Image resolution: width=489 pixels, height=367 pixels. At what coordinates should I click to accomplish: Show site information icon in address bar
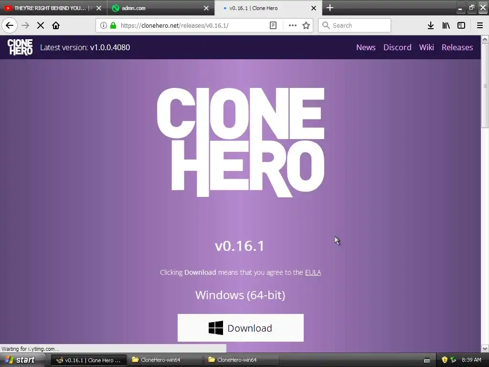pos(104,25)
